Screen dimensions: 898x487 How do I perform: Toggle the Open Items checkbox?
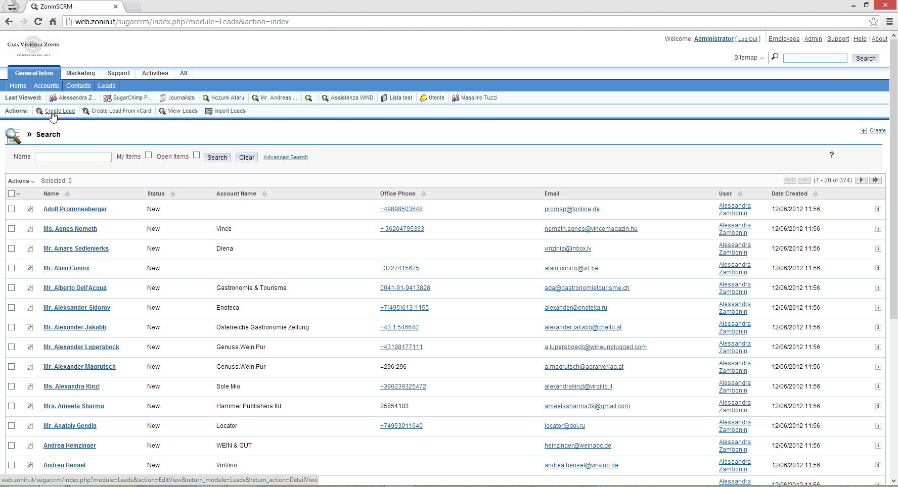point(196,155)
